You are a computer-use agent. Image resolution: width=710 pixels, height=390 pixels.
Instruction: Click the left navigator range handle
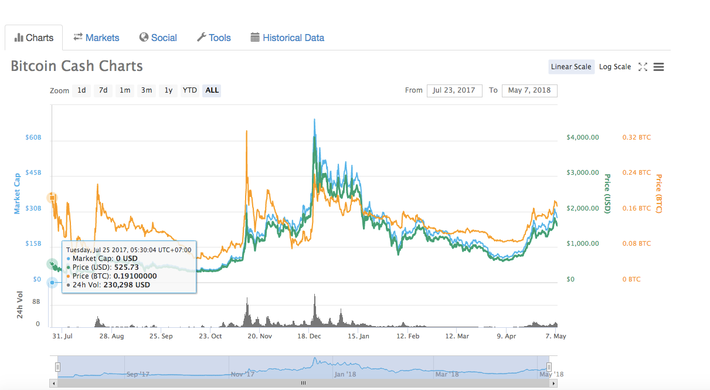pos(57,367)
